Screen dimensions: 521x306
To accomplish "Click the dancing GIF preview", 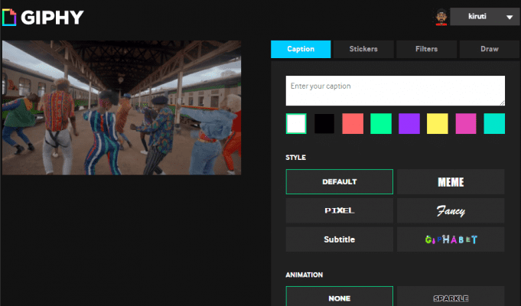I will pos(122,108).
